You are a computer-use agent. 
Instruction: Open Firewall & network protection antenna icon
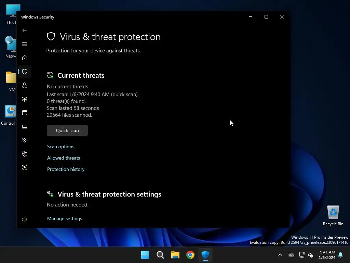(25, 99)
